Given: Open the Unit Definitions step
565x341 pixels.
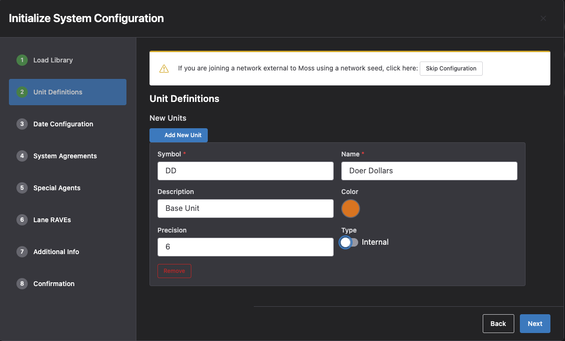Looking at the screenshot, I should pos(58,92).
